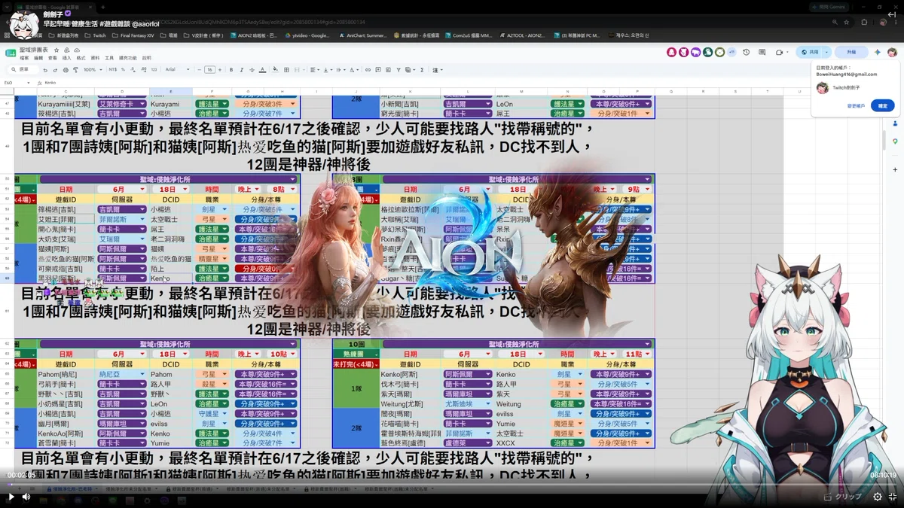Open the comments panel icon
904x508 pixels.
(762, 52)
